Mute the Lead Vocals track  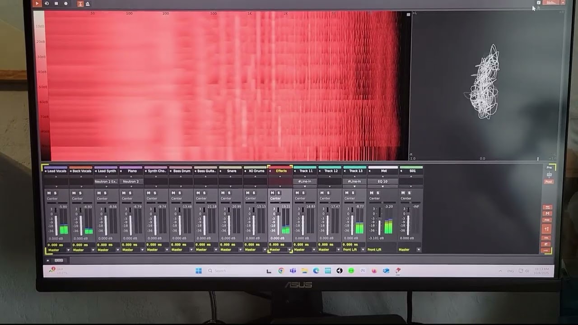coord(49,193)
